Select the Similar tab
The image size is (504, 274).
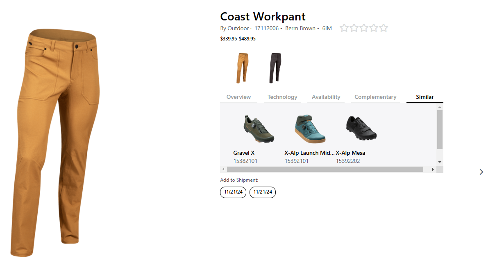click(x=425, y=97)
